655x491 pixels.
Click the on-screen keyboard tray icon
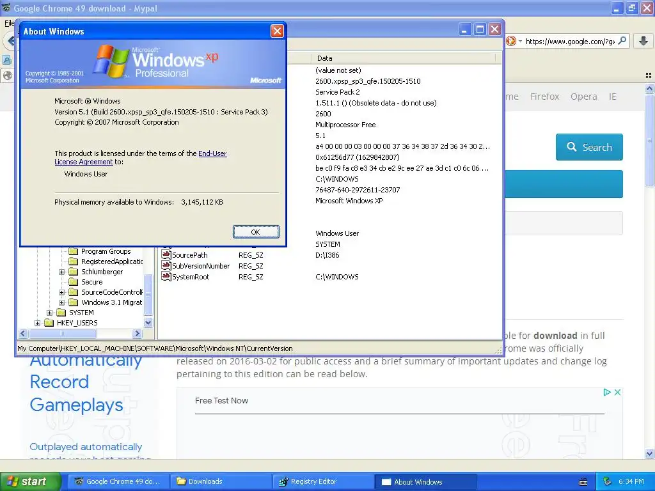pos(583,482)
